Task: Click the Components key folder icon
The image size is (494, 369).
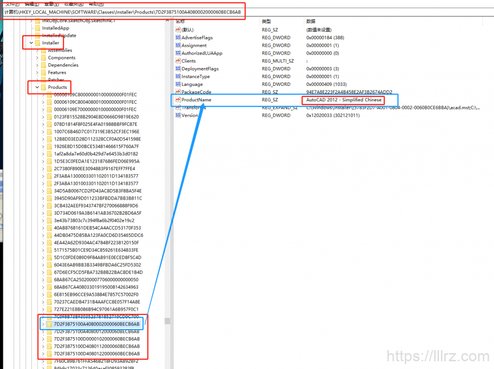Action: pos(43,58)
